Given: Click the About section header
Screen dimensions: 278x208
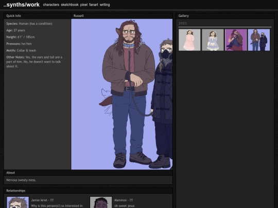Looking at the screenshot, I should coord(88,173).
